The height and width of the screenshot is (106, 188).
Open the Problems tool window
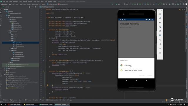click(x=13, y=100)
